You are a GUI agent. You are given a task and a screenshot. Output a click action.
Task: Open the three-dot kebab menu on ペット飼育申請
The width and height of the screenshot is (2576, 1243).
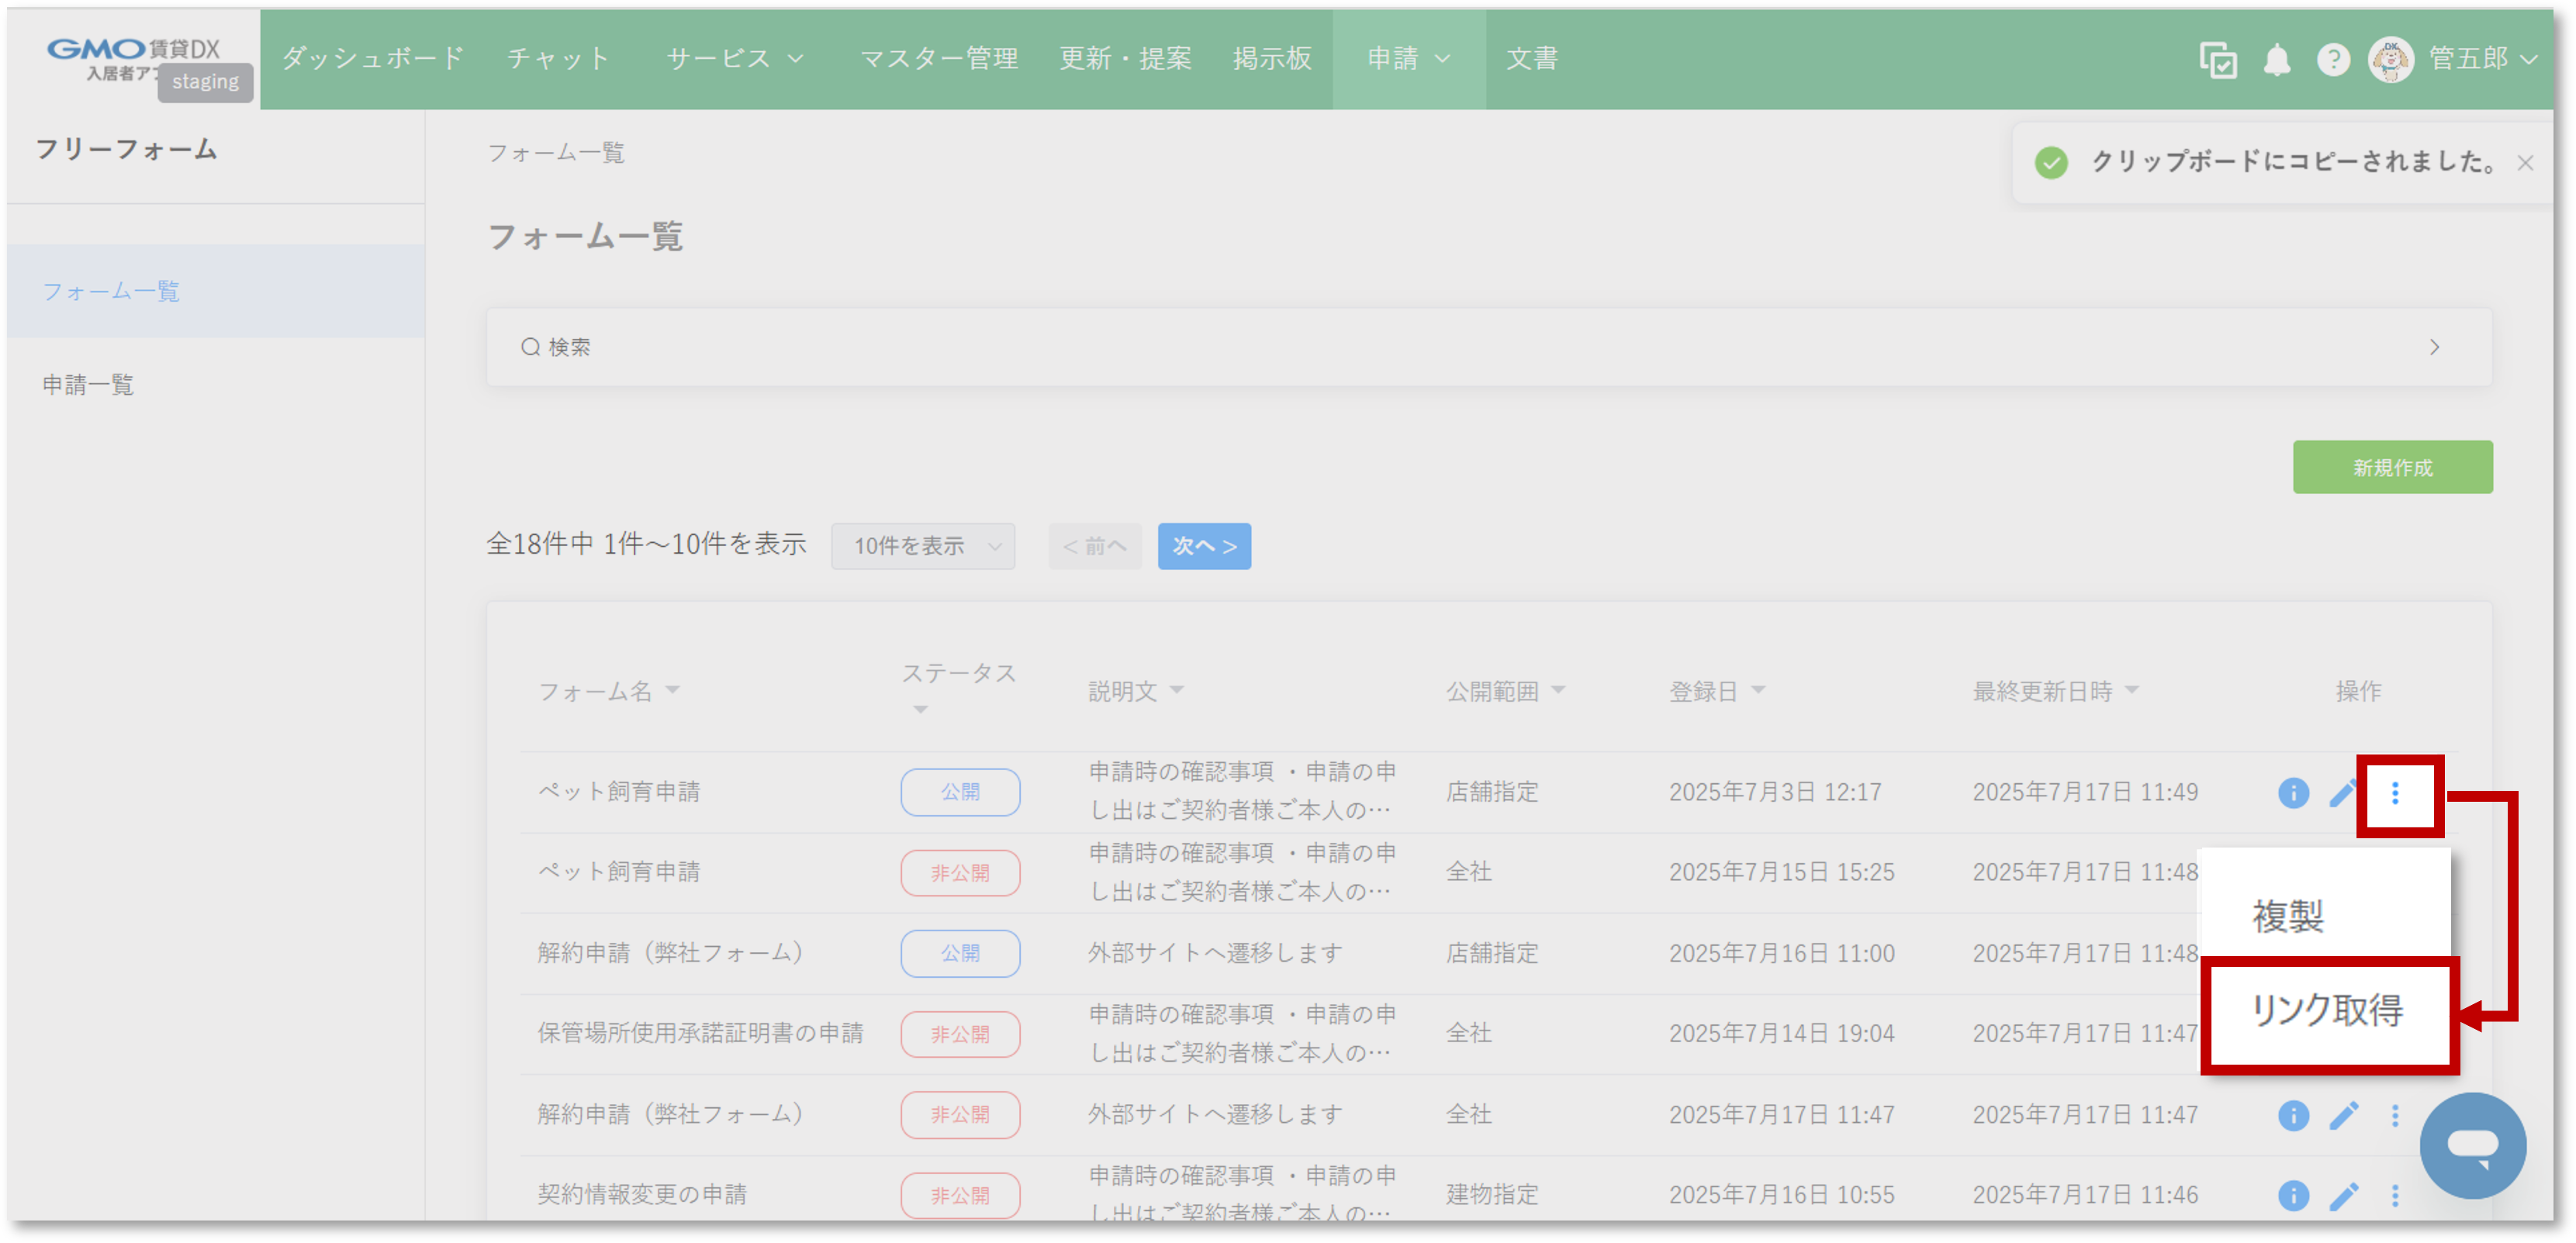point(2396,792)
